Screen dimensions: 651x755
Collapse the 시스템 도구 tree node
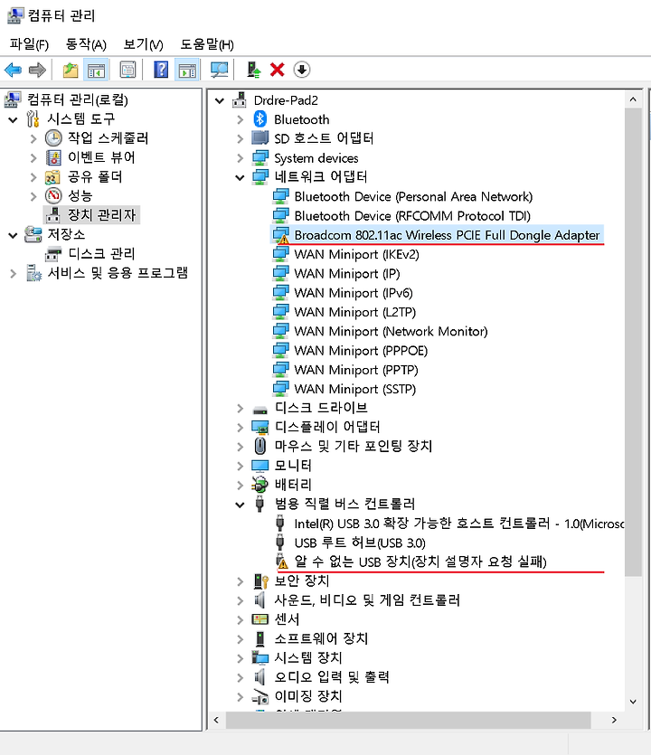(13, 119)
